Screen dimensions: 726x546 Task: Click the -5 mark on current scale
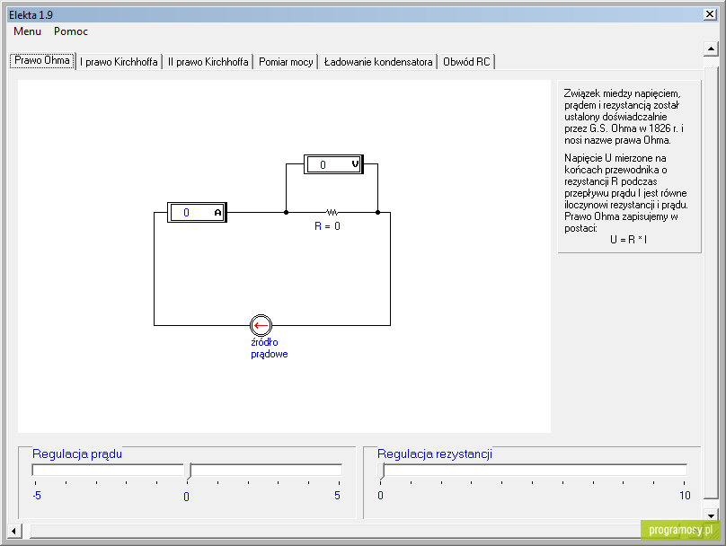pos(37,496)
